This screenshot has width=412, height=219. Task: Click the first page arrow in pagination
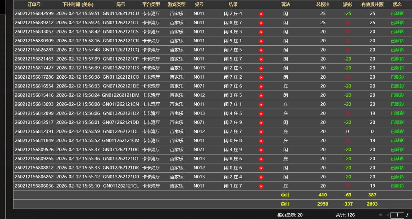pyautogui.click(x=380, y=215)
